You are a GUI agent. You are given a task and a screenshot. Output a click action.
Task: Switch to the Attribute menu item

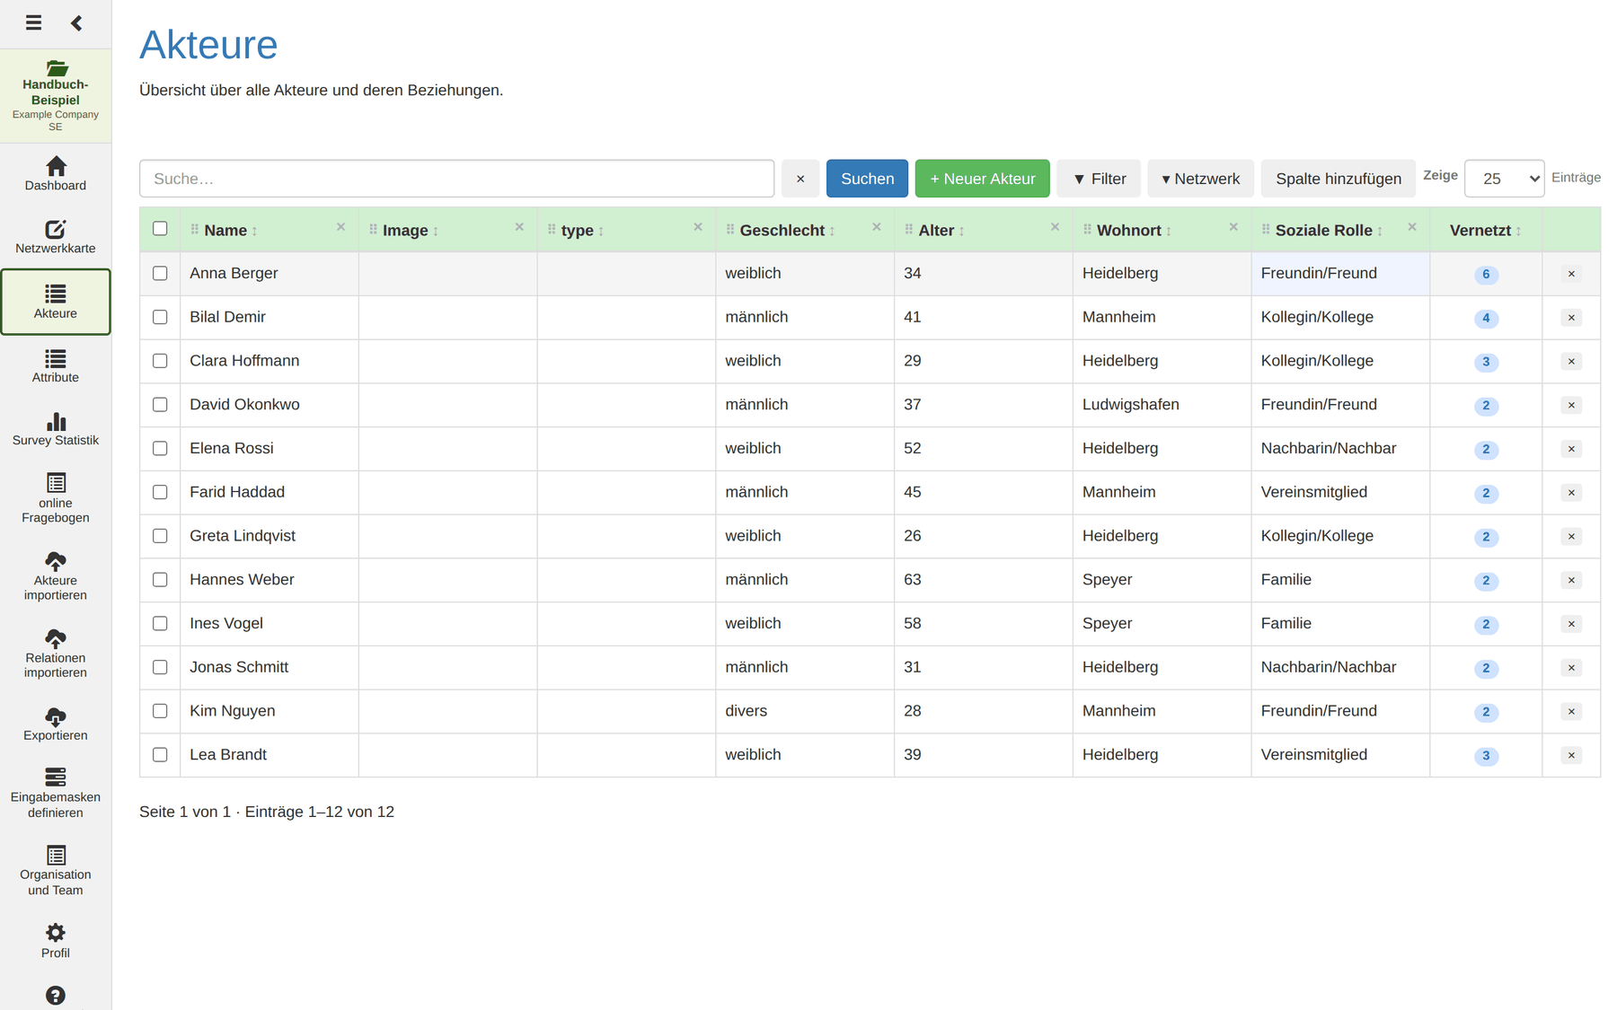pos(56,366)
